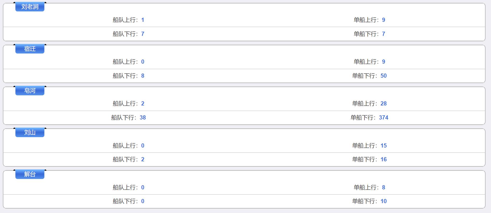The height and width of the screenshot is (213, 491).
Task: Select 皂河 单船上行 value 28
Action: click(x=383, y=104)
